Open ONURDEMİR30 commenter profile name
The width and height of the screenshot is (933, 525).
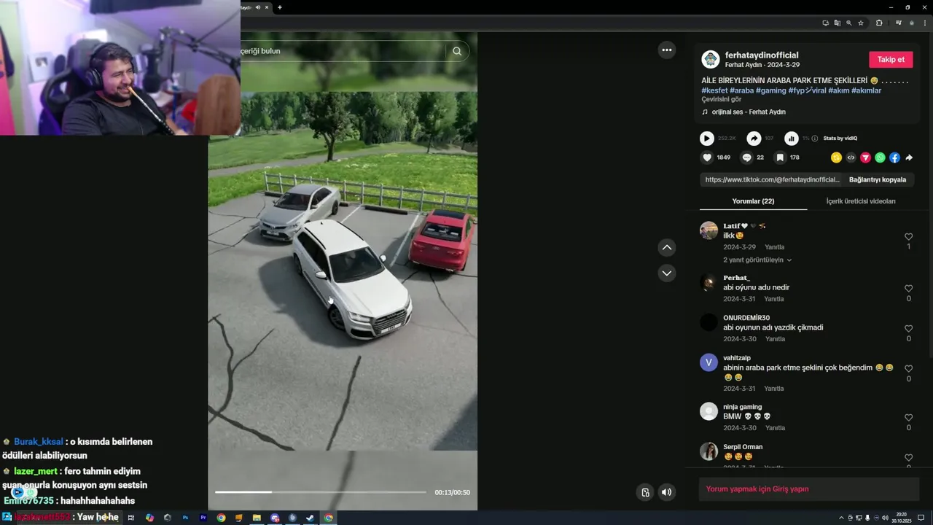[746, 318]
